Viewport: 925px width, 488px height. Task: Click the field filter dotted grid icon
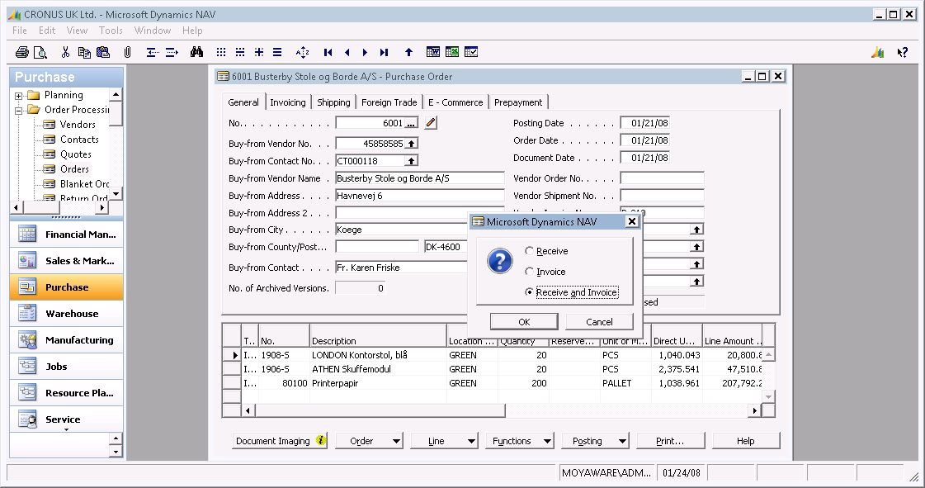[221, 53]
